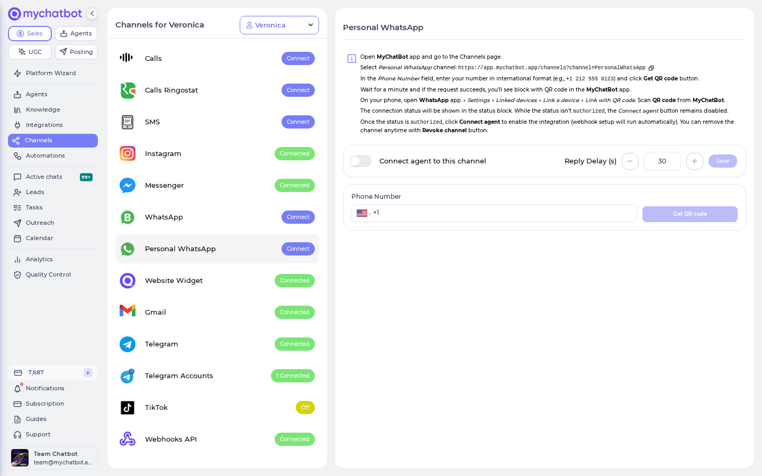Click the 99+ Active chats badge
Screen dimensions: 762x476
(86, 177)
